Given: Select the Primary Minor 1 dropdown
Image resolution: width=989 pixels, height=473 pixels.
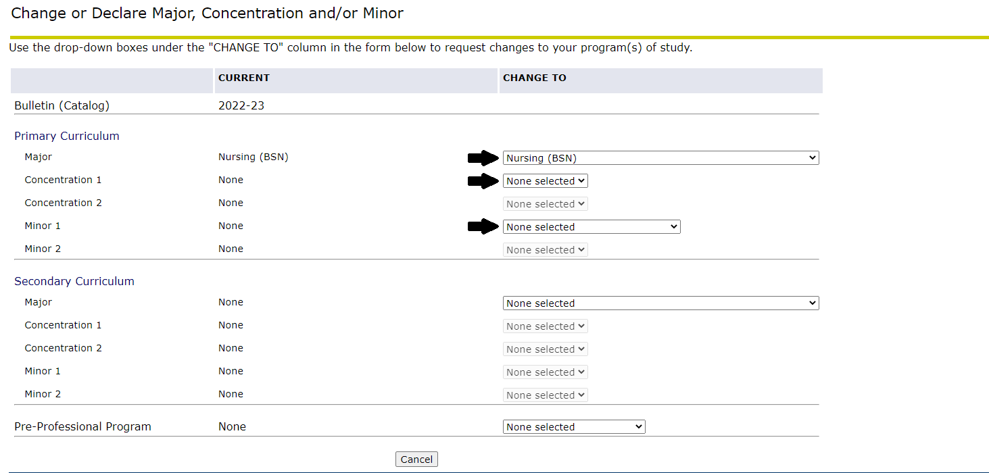Looking at the screenshot, I should click(592, 227).
